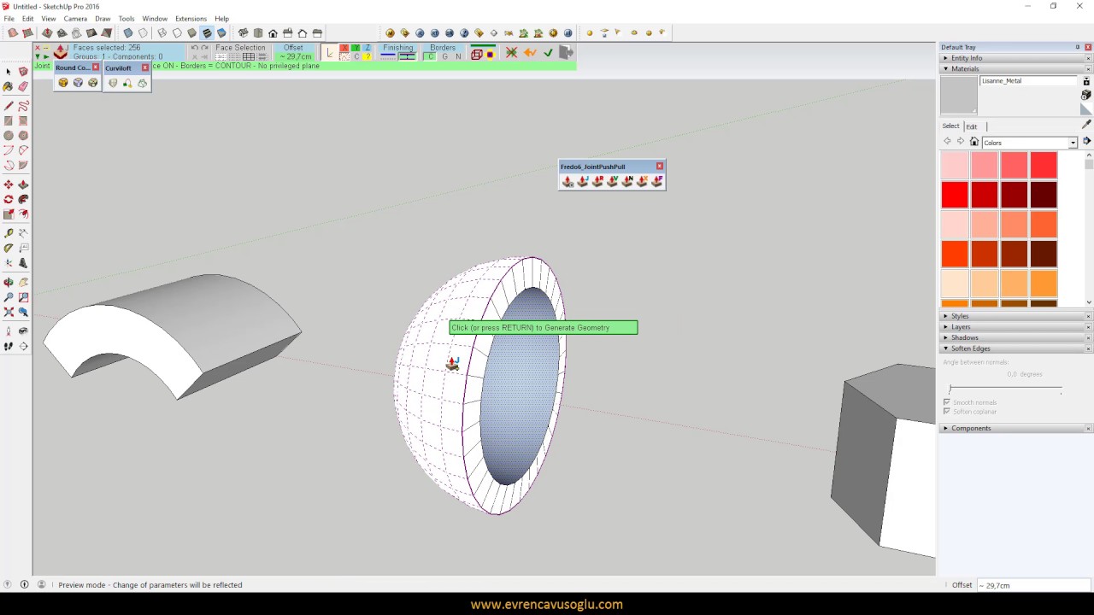Toggle the Z axis plane button
Viewport: 1094px width, 615px height.
(368, 47)
